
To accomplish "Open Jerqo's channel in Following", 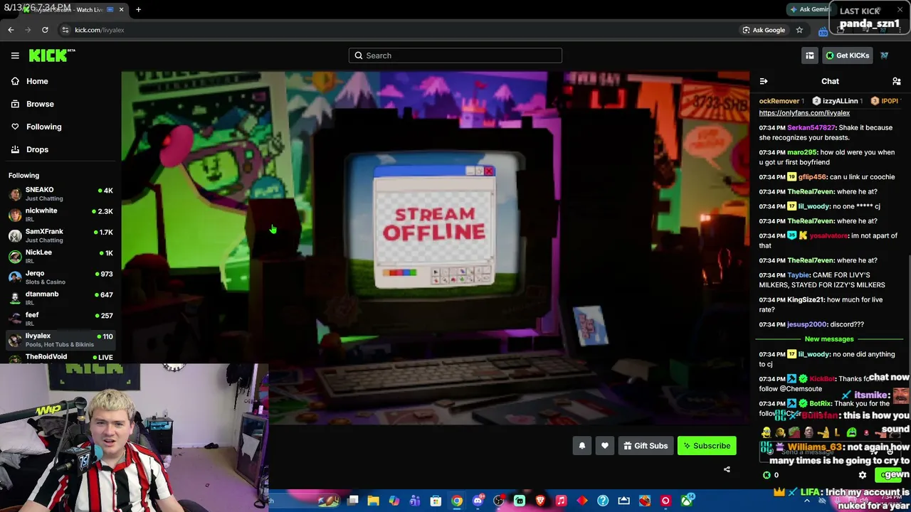I will click(60, 277).
